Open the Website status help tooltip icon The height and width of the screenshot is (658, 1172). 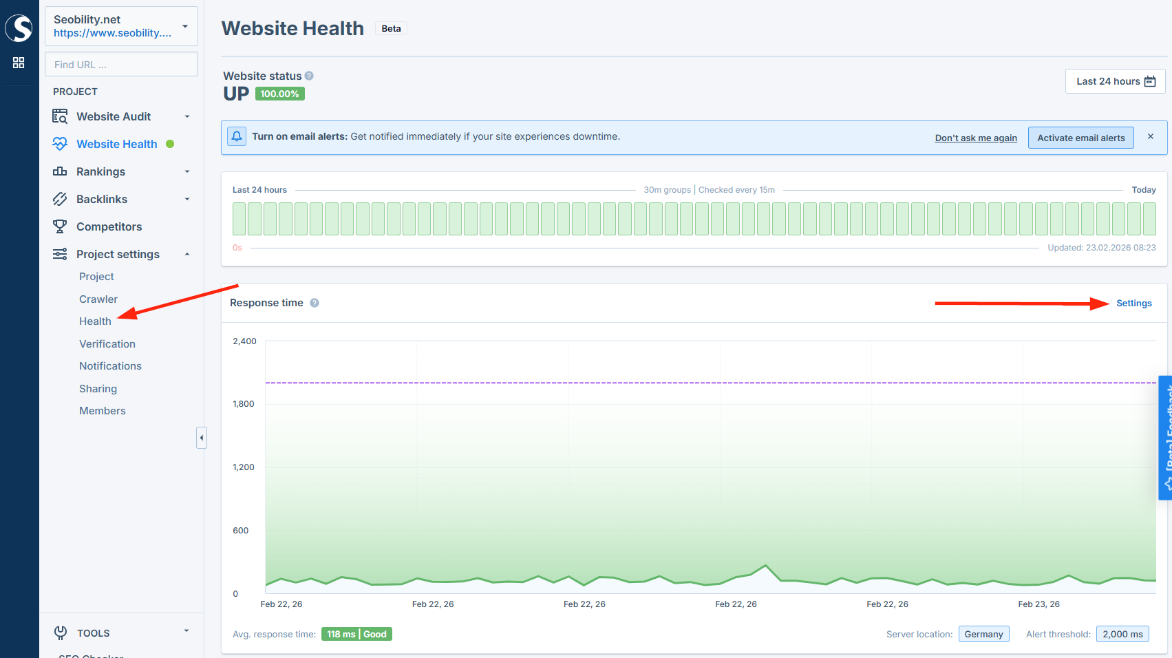click(309, 76)
